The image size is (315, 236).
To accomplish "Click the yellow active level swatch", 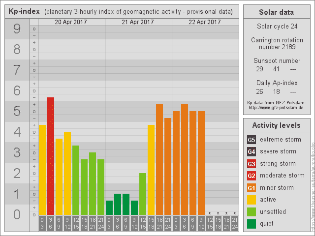I will point(252,200).
